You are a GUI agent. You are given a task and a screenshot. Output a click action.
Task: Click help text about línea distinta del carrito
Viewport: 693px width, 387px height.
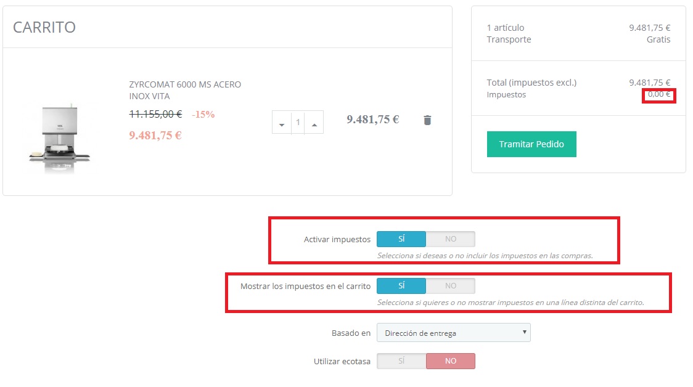511,303
